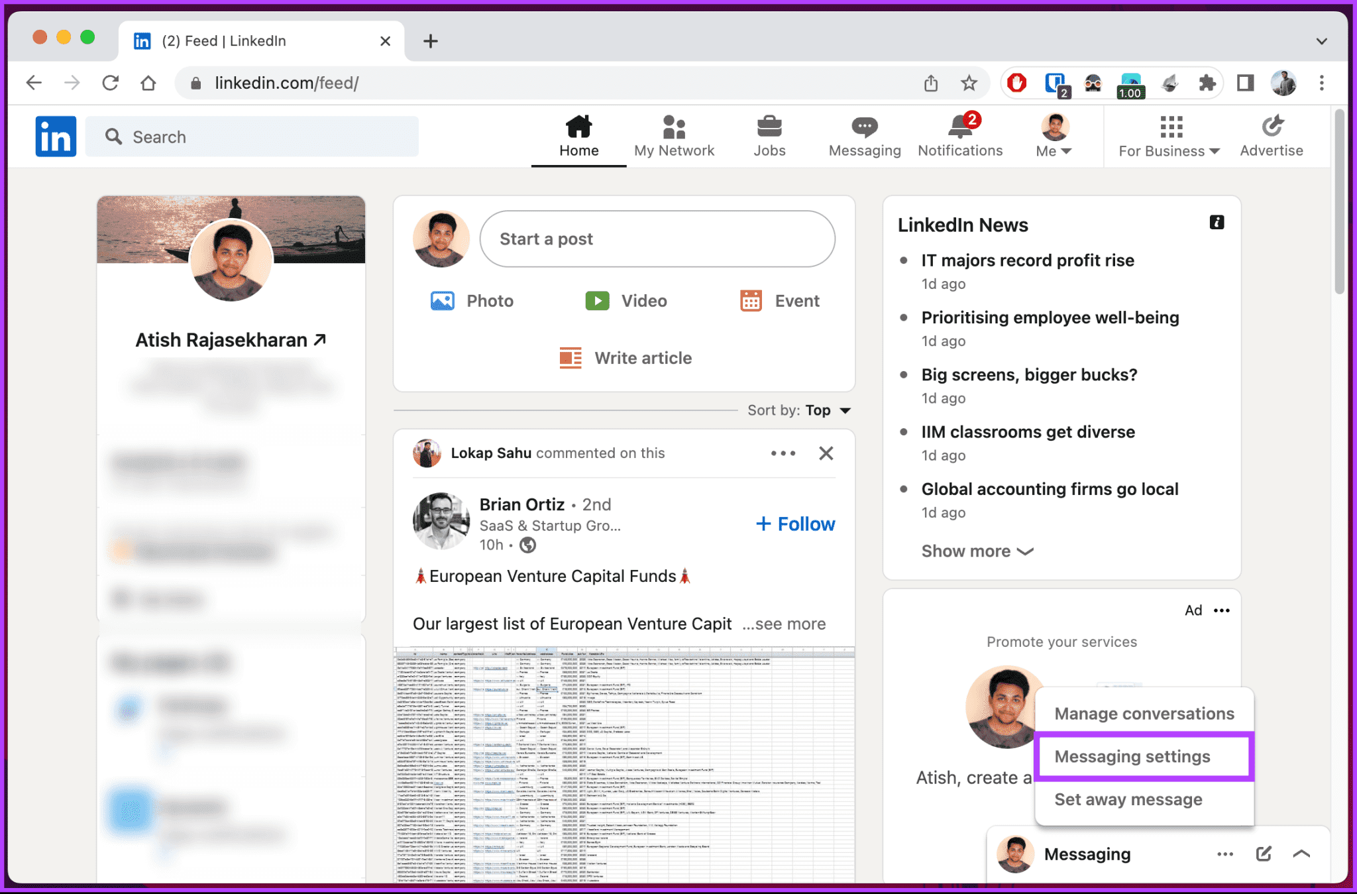Expand the Messaging panel with chevron
The height and width of the screenshot is (894, 1357).
click(x=1301, y=854)
